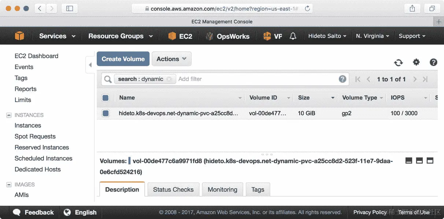Open Limits in the sidebar

coord(23,100)
